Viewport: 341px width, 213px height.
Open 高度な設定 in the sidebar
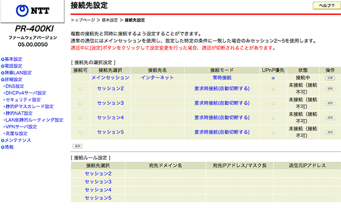coord(16,133)
